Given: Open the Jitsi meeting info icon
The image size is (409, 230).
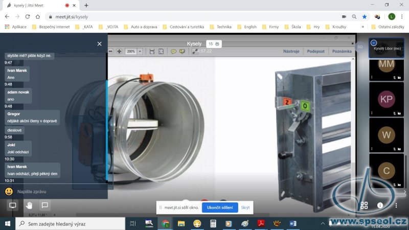Looking at the screenshot, I should (x=380, y=205).
